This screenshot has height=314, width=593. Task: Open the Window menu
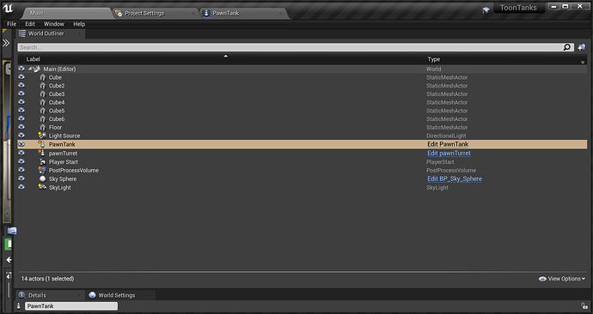point(53,24)
